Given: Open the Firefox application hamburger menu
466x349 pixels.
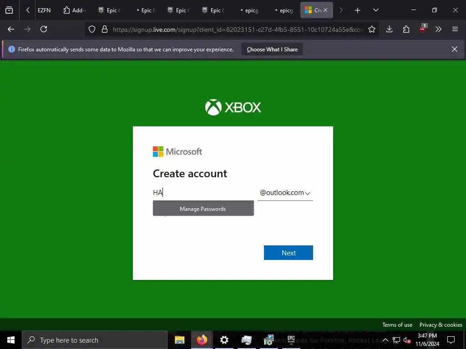Looking at the screenshot, I should tap(455, 29).
